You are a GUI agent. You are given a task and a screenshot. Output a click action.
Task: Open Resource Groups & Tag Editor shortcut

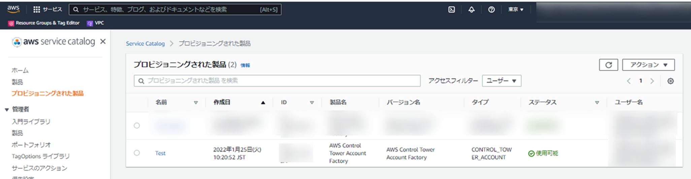tap(44, 23)
